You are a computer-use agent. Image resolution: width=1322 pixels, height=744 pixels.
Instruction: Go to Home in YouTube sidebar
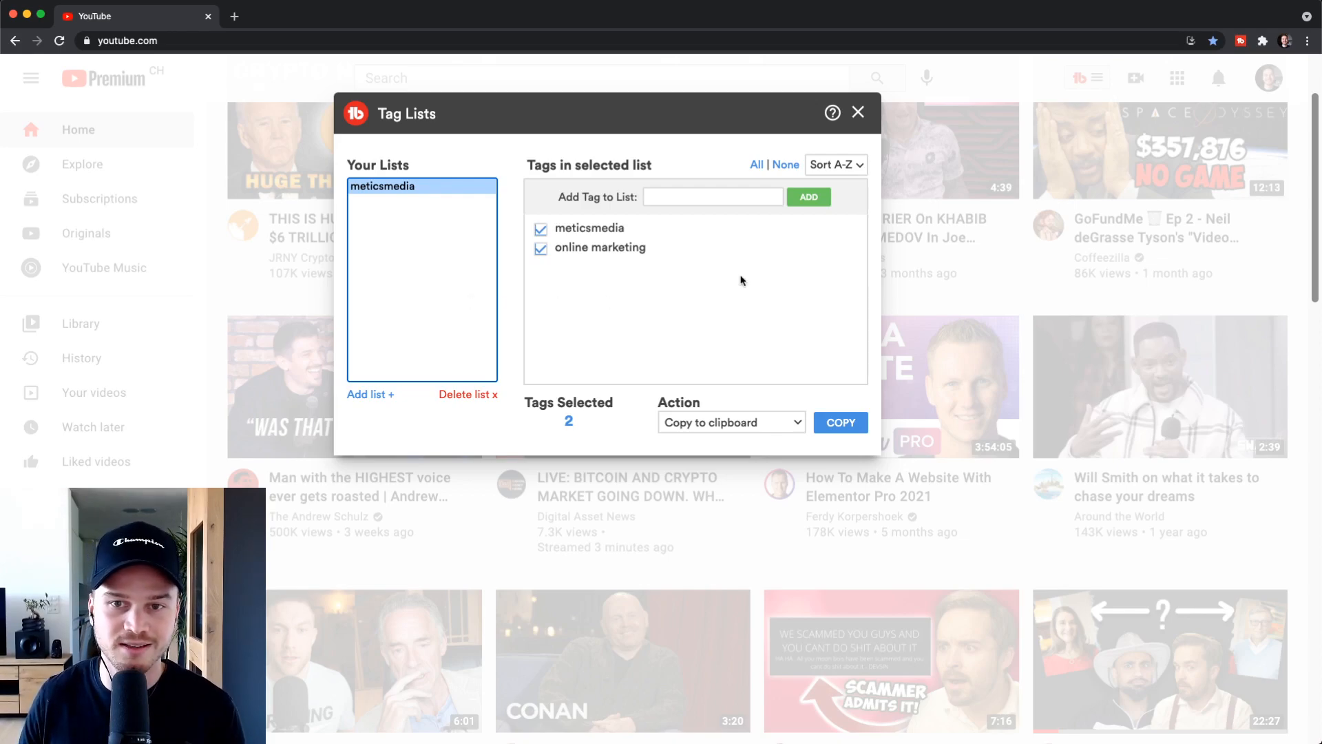(x=96, y=130)
